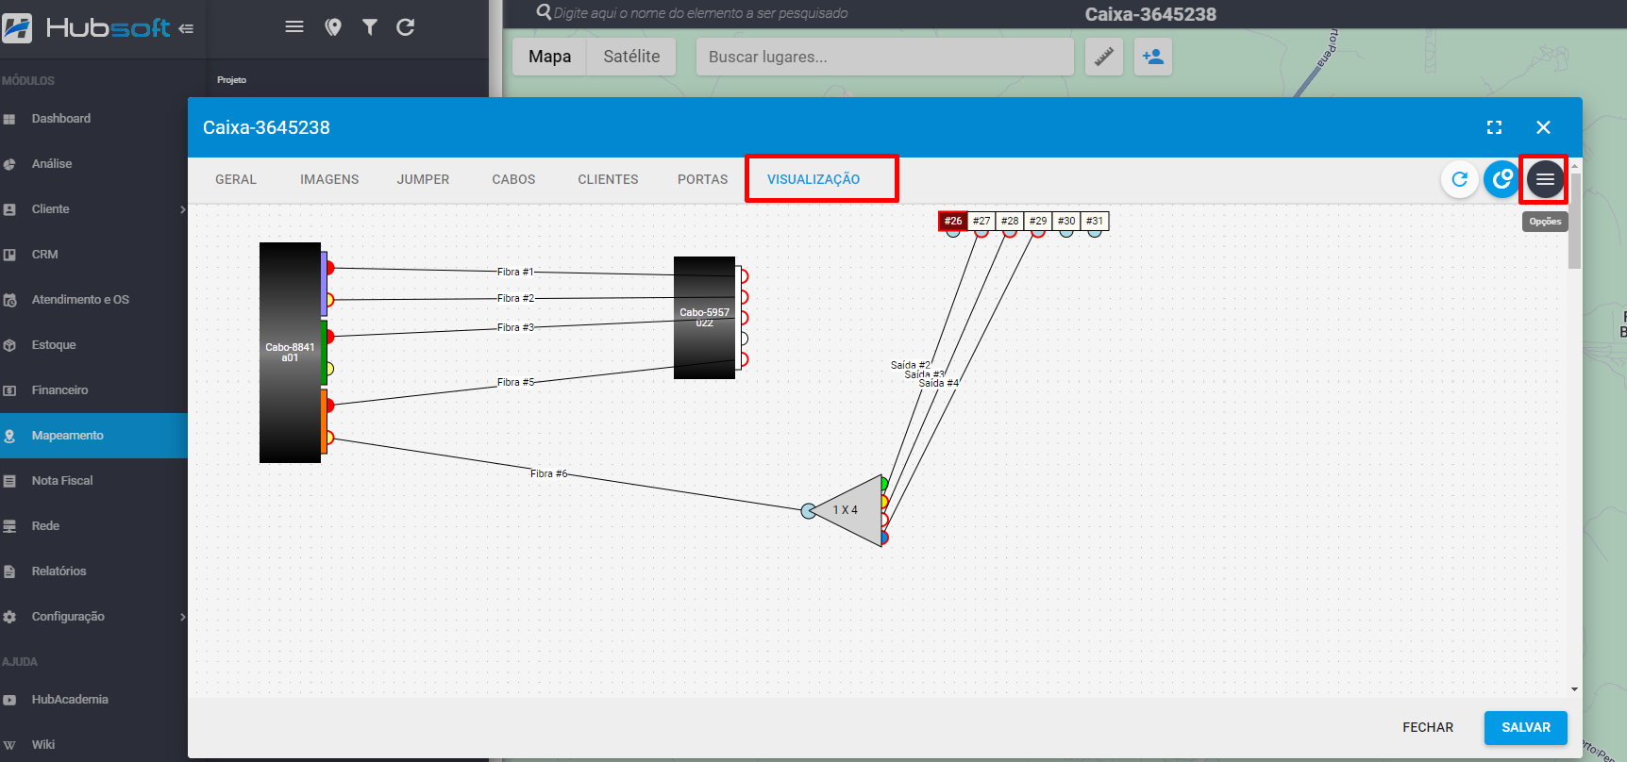Screen dimensions: 1627x762
Task: Click the add person map icon
Action: coord(1152,57)
